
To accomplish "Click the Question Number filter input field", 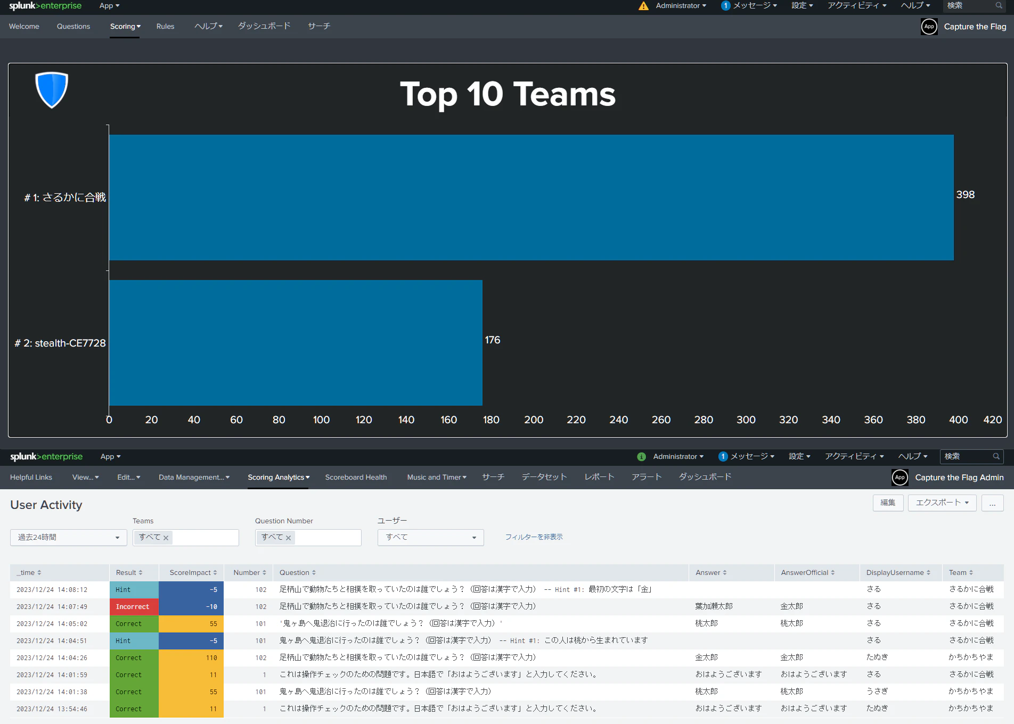I will [327, 538].
